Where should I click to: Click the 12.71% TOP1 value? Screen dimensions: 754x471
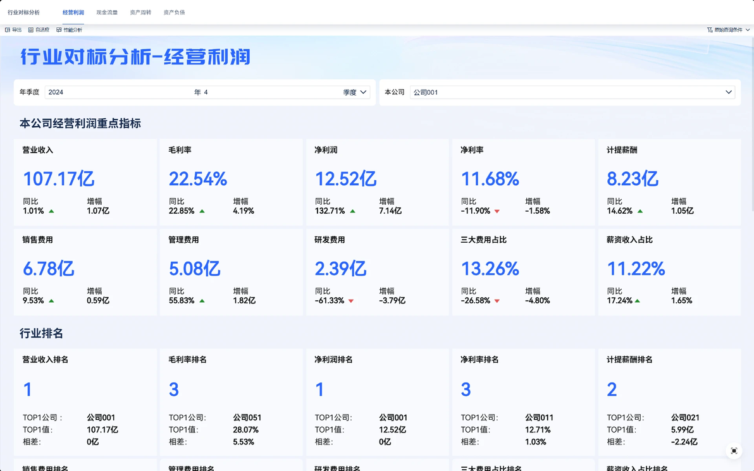coord(538,430)
